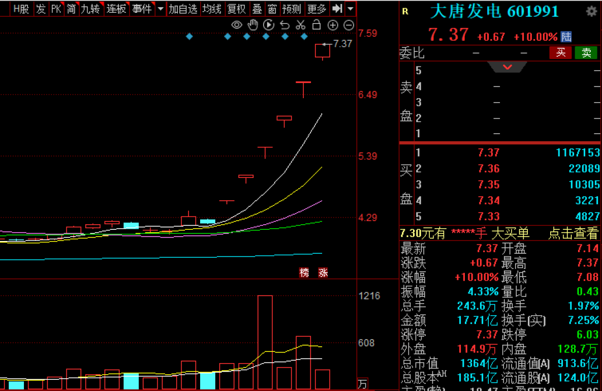
Task: Click the first blue diamond event marker
Action: [x=190, y=36]
